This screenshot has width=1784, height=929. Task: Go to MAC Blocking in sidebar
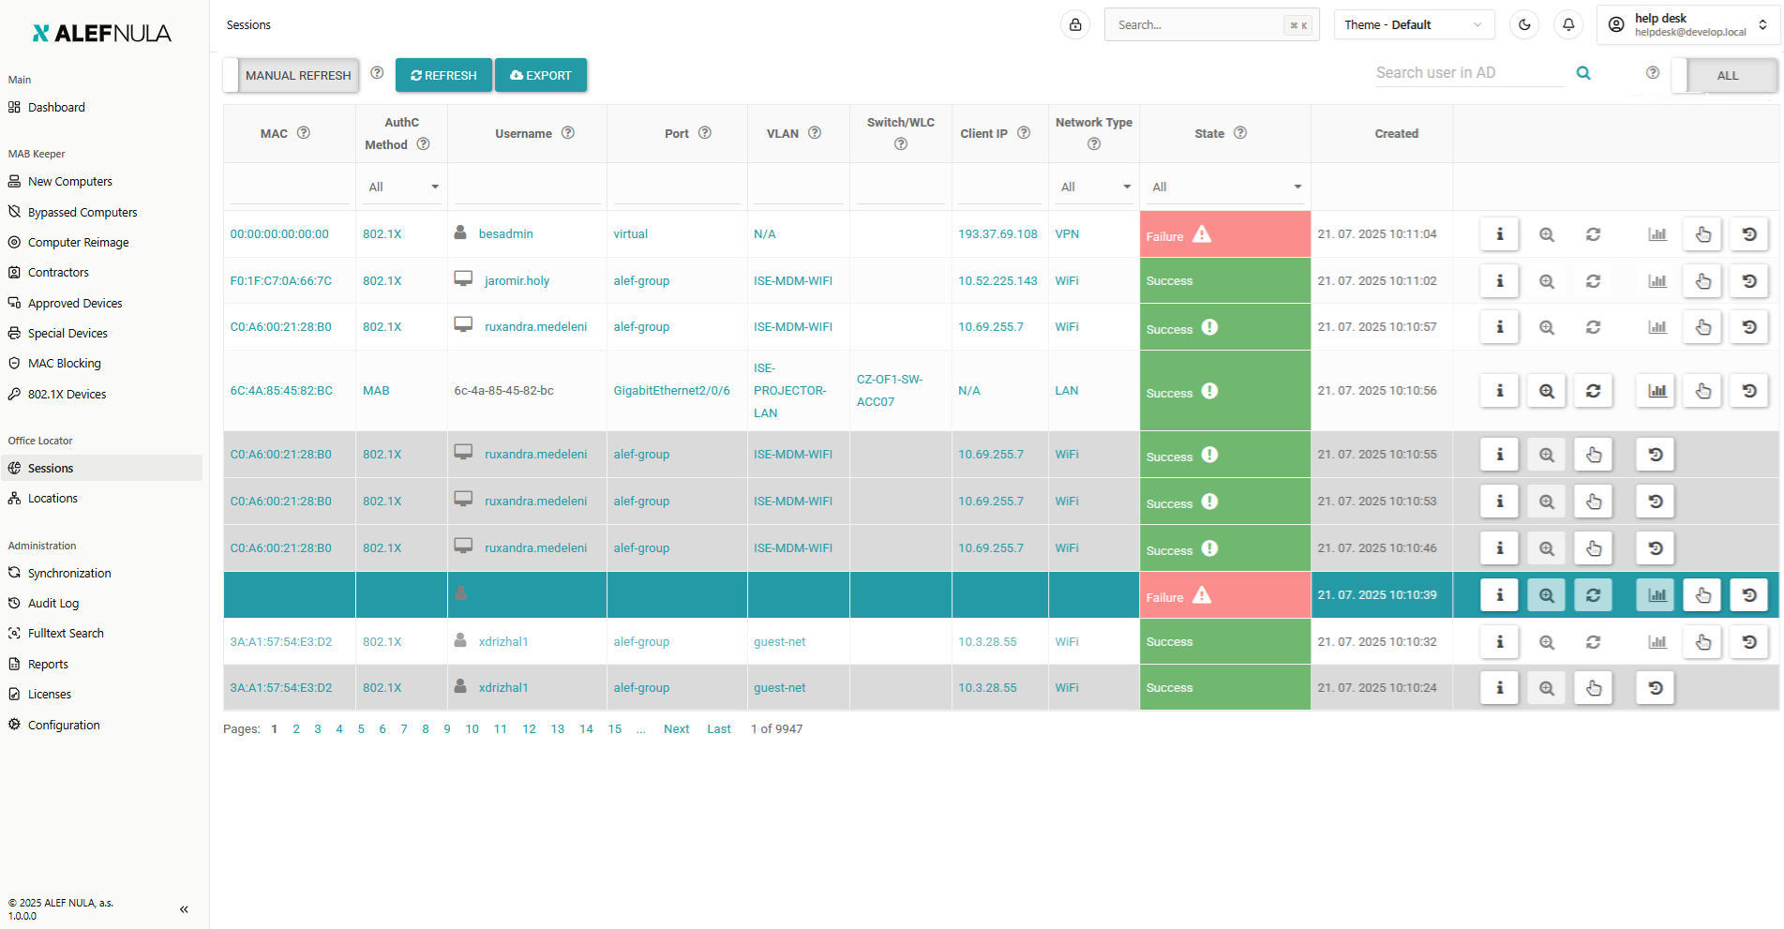64,364
